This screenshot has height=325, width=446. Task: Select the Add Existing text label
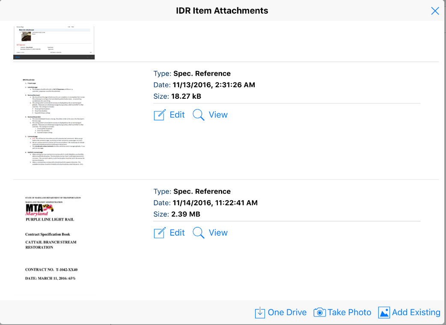(x=416, y=313)
